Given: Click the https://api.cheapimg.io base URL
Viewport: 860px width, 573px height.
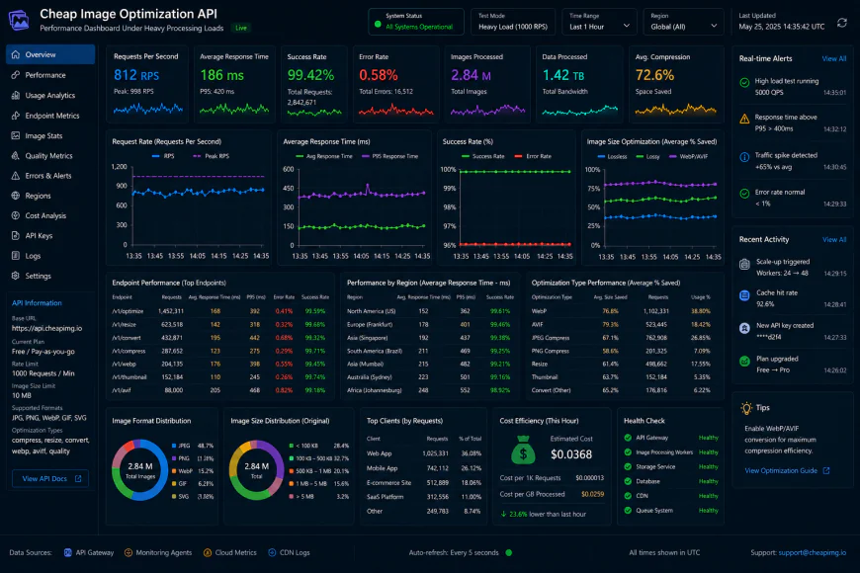Looking at the screenshot, I should click(46, 328).
